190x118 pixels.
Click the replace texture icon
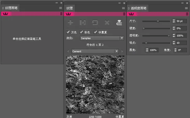tap(95, 23)
